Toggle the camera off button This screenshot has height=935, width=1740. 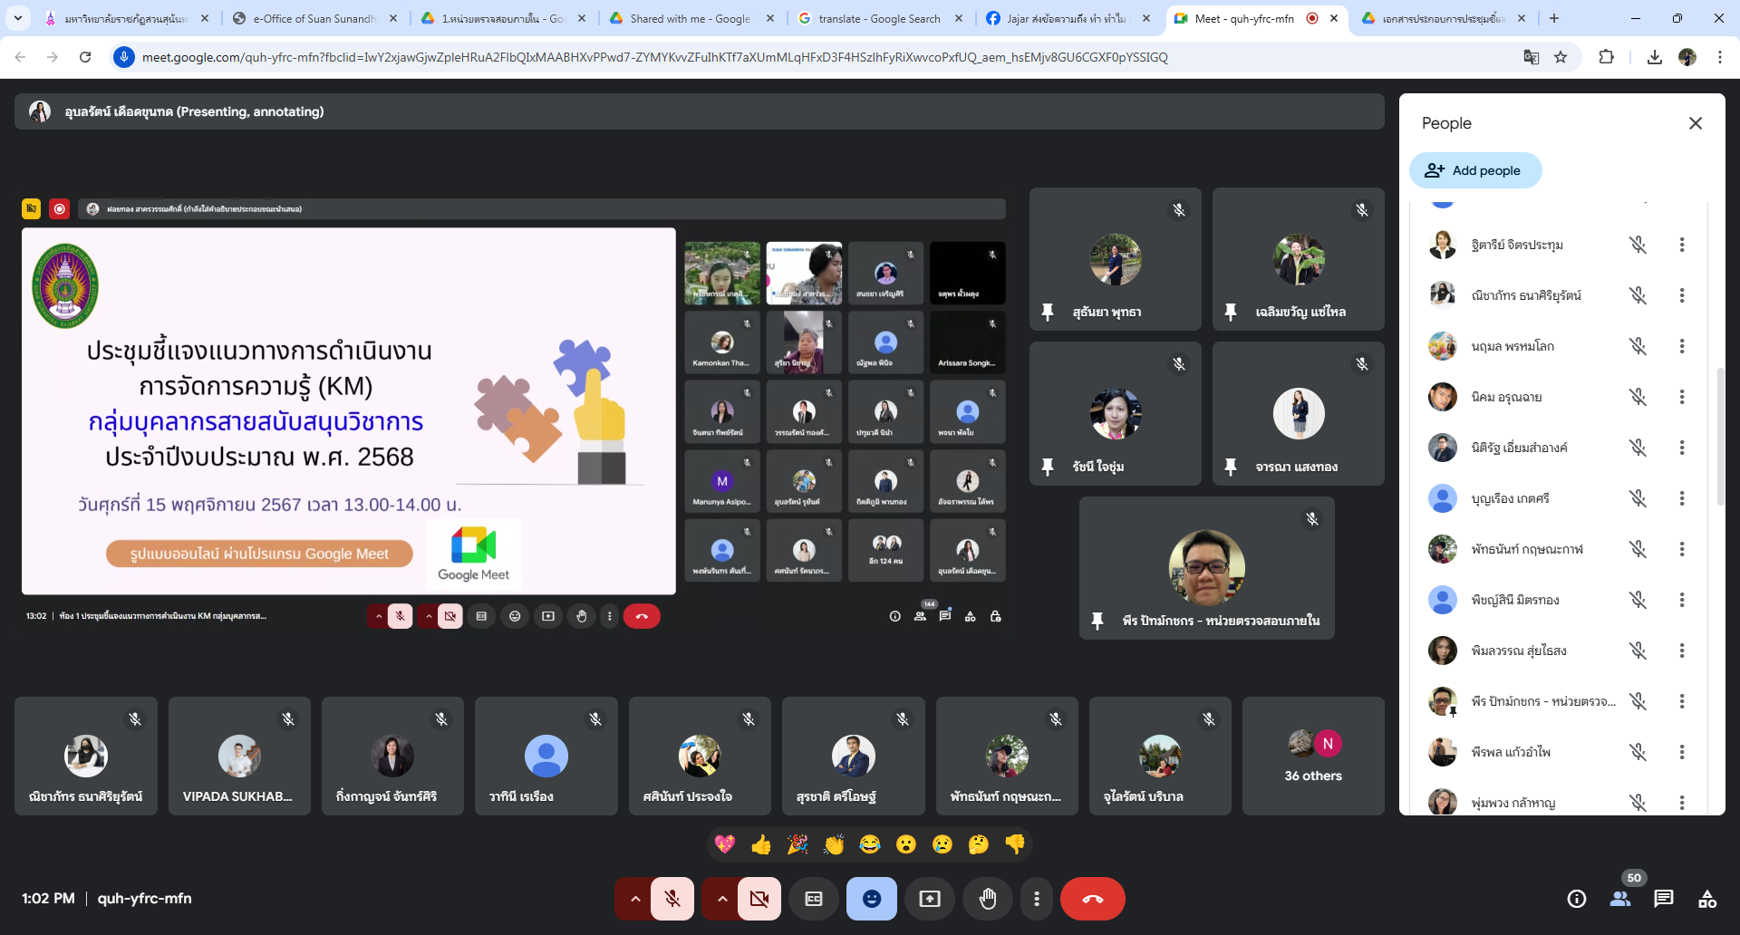point(759,899)
